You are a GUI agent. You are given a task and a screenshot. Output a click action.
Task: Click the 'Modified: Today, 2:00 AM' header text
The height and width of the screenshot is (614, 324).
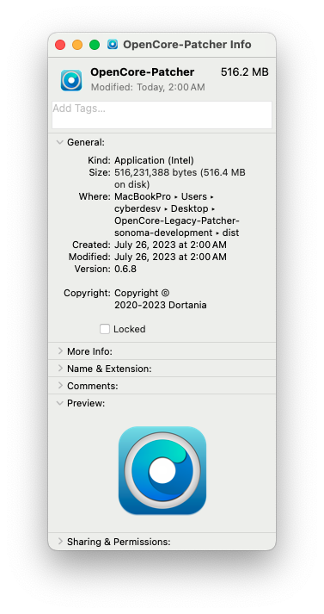pyautogui.click(x=148, y=87)
